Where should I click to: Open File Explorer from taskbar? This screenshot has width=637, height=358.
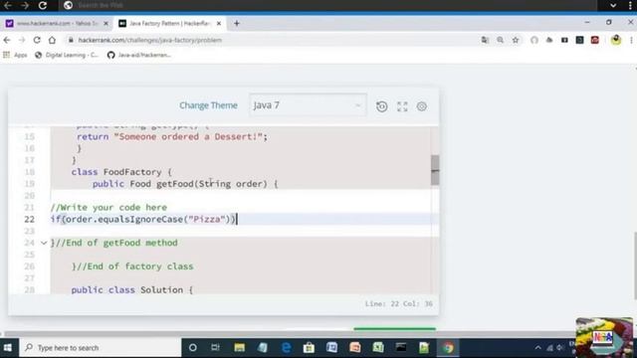pos(239,347)
